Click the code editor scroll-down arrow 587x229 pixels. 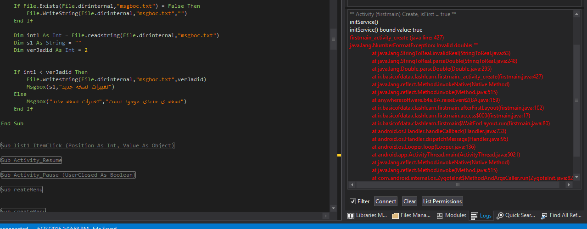[x=333, y=209]
